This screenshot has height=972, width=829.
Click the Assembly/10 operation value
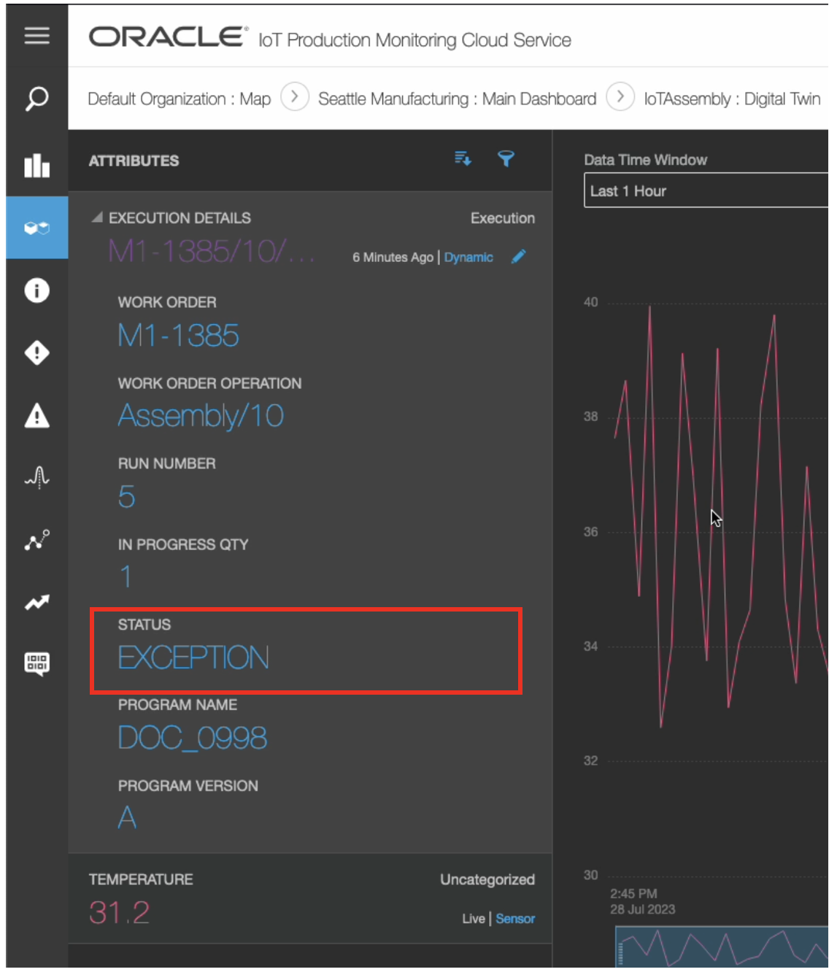point(201,416)
